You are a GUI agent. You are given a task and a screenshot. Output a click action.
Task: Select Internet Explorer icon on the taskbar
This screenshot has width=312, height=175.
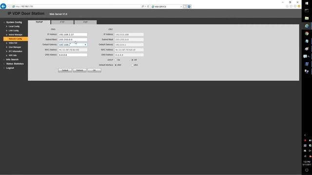point(307,26)
